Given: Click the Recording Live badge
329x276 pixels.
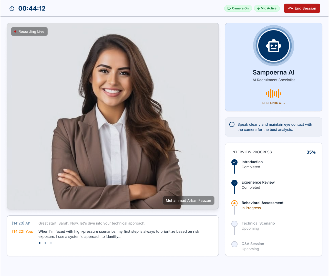Looking at the screenshot, I should tap(29, 31).
